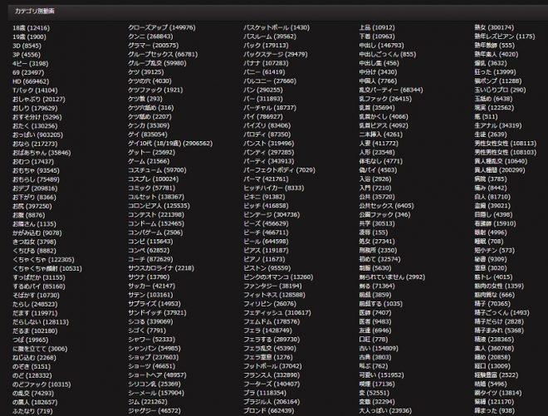
Task: Click the バスケットボール category link
Action: (266, 27)
